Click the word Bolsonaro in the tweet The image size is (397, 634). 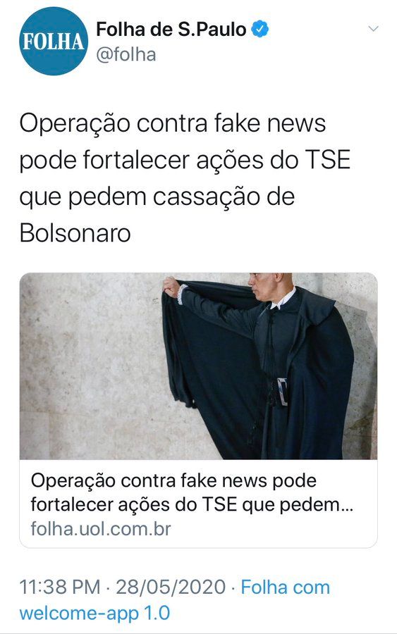(75, 233)
